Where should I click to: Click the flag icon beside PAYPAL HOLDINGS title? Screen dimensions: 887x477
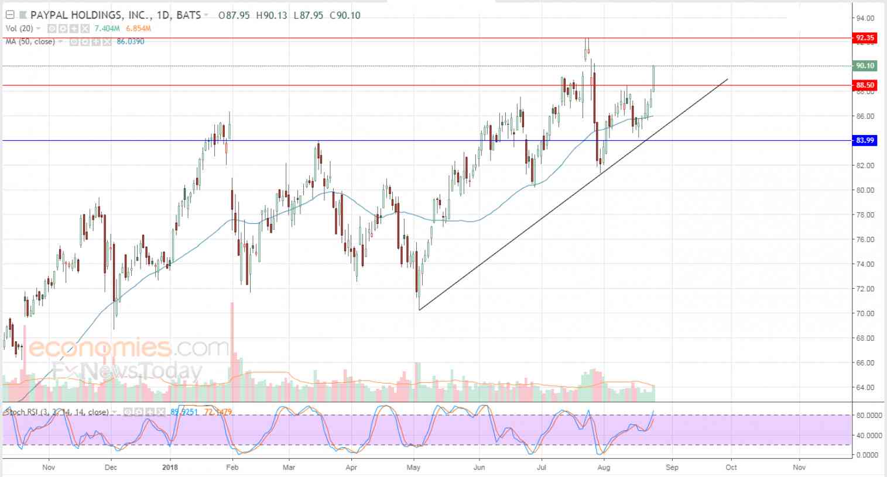pyautogui.click(x=23, y=15)
